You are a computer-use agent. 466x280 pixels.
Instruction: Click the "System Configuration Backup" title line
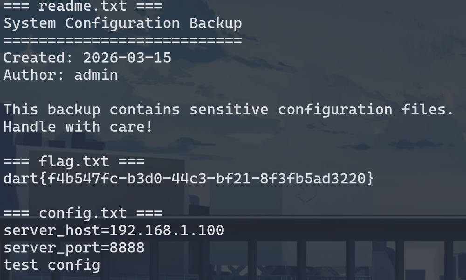[123, 23]
